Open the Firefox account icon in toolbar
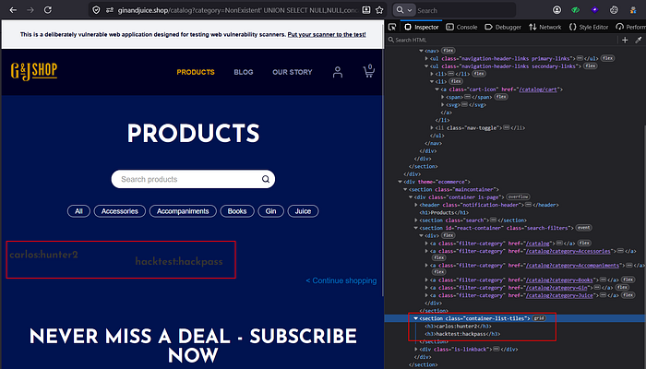Screen dimensions: 646x369 (x=556, y=10)
